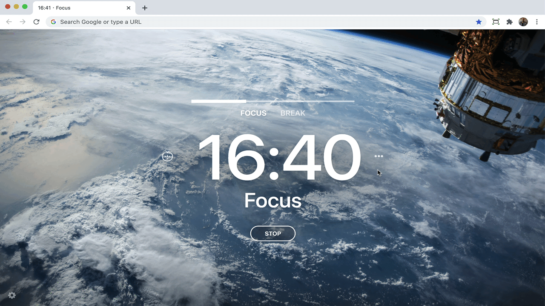Click the STOP button
545x306 pixels.
click(x=272, y=233)
